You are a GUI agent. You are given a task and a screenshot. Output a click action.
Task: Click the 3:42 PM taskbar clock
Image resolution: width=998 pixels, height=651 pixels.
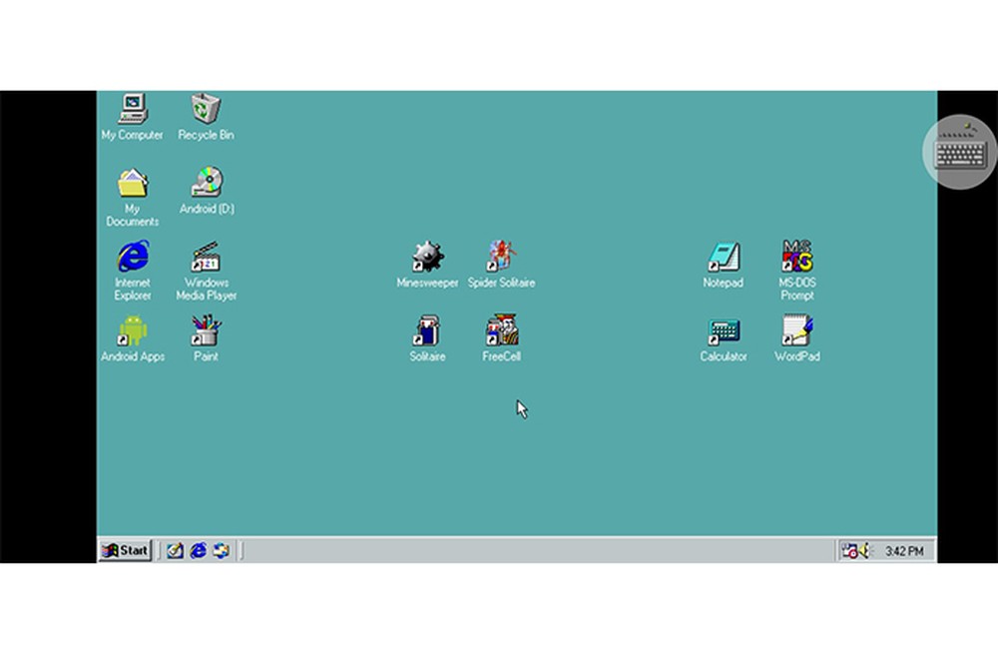tap(904, 550)
